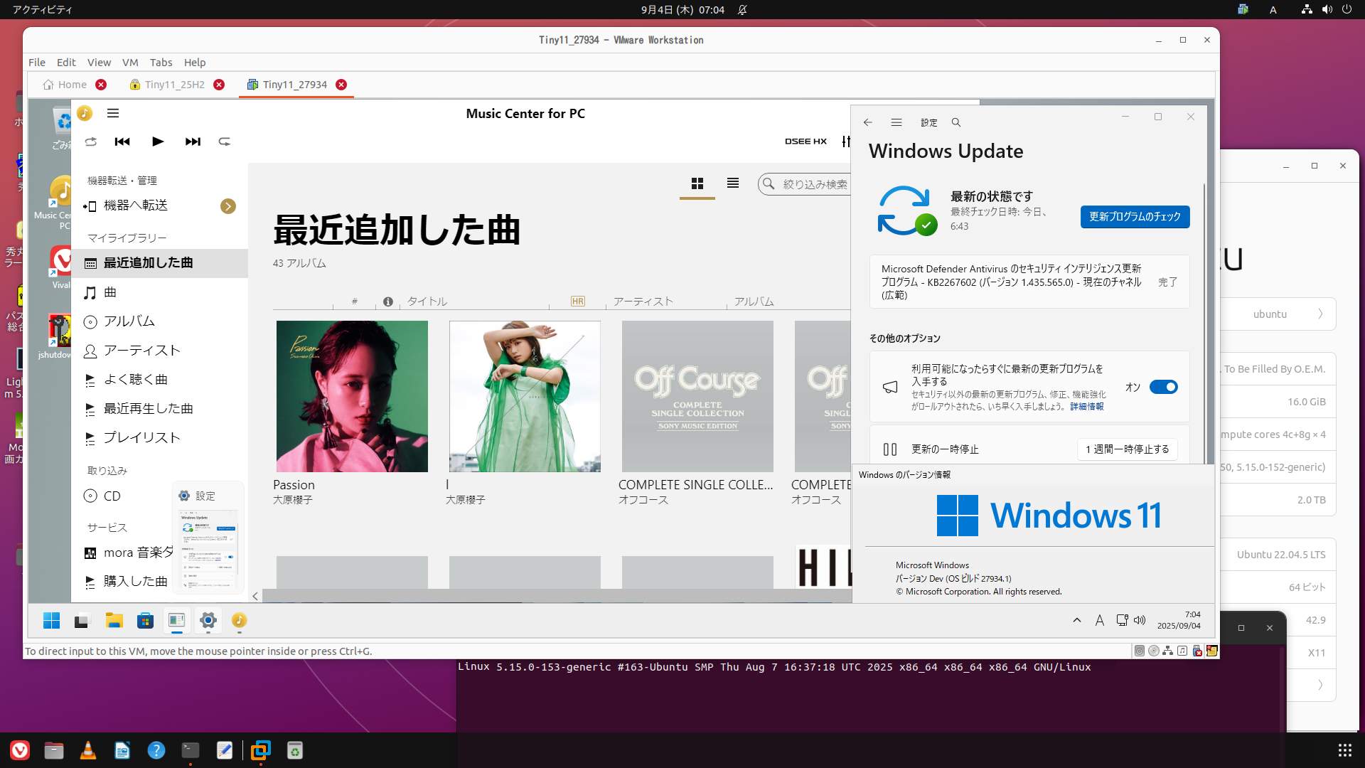Open the Ubuntu Show Applications grid

(x=1344, y=750)
